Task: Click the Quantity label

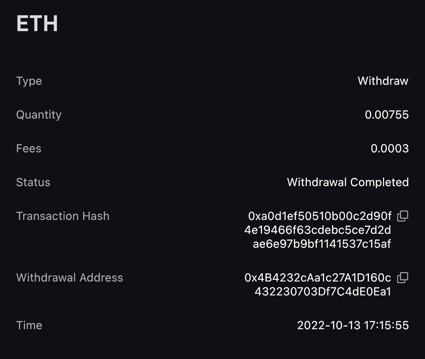Action: [x=39, y=115]
